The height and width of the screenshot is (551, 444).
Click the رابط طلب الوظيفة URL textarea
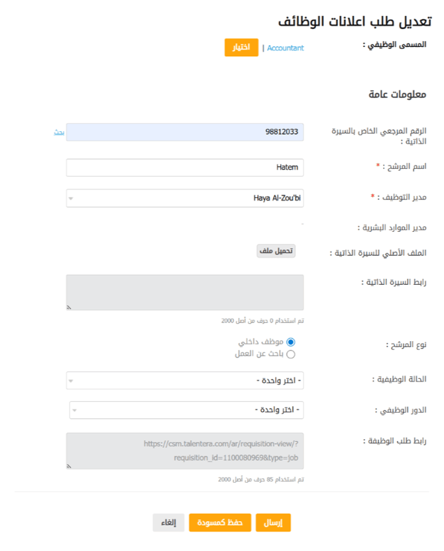pos(185,451)
